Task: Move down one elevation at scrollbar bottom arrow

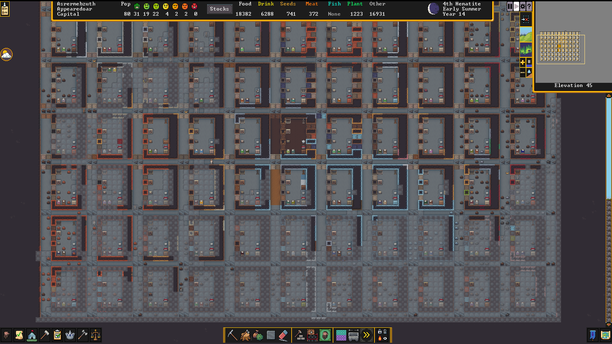Action: click(608, 325)
